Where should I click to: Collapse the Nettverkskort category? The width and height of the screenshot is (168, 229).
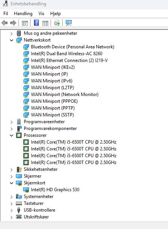click(x=12, y=40)
